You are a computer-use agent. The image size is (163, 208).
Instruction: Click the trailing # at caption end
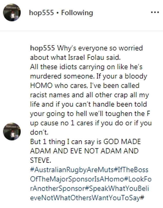(x=142, y=198)
